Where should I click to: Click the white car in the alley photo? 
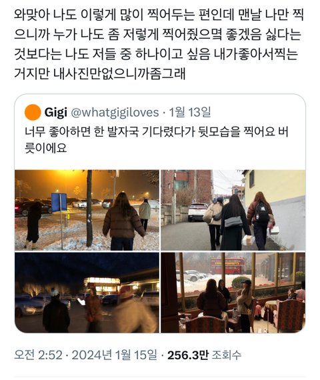pyautogui.click(x=198, y=212)
